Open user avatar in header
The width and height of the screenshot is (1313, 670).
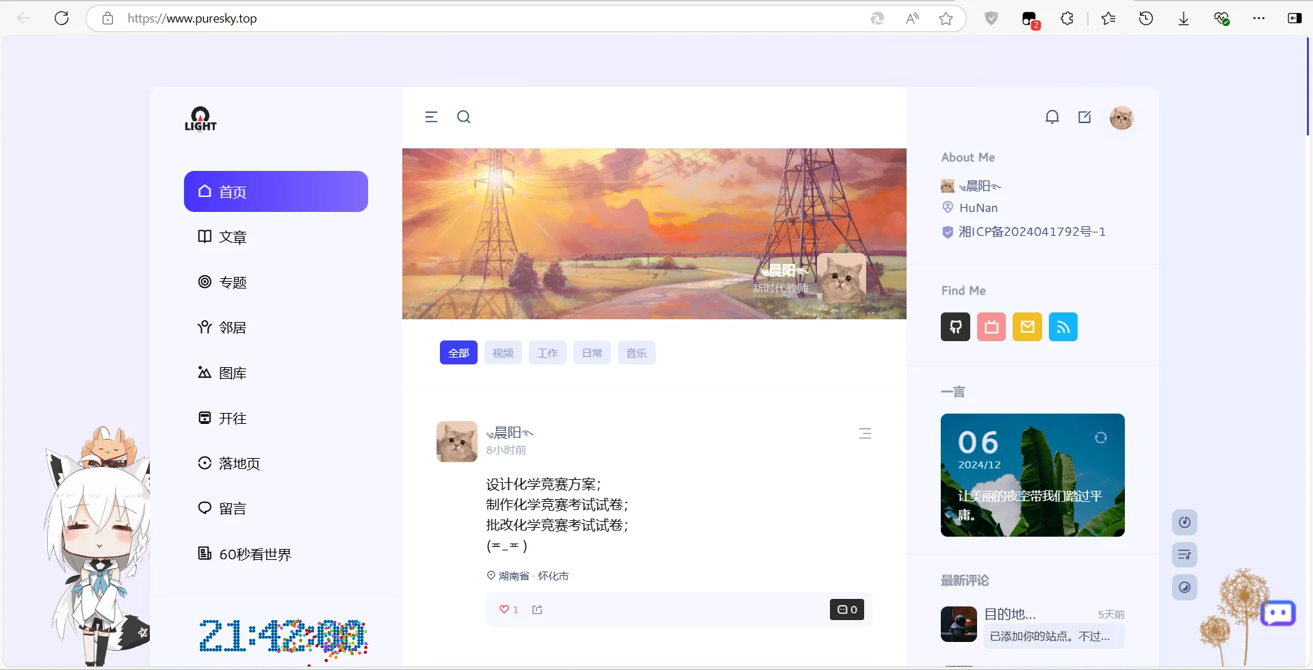pos(1121,118)
